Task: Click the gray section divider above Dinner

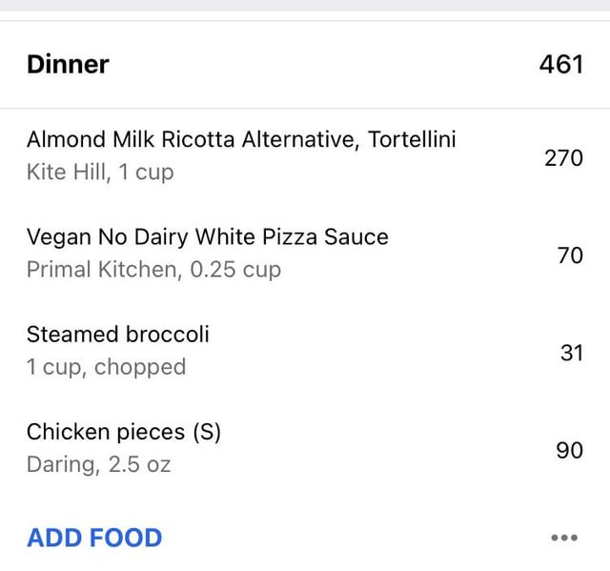Action: click(305, 6)
